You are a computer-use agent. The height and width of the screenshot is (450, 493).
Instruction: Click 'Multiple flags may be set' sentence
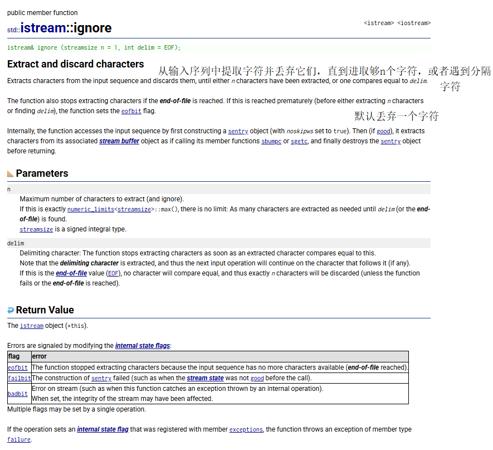pos(76,409)
